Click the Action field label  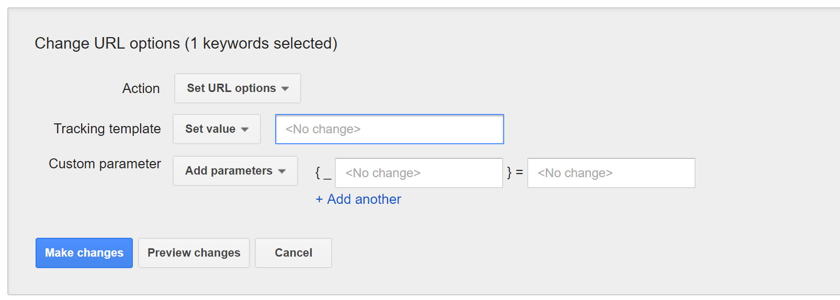[141, 88]
